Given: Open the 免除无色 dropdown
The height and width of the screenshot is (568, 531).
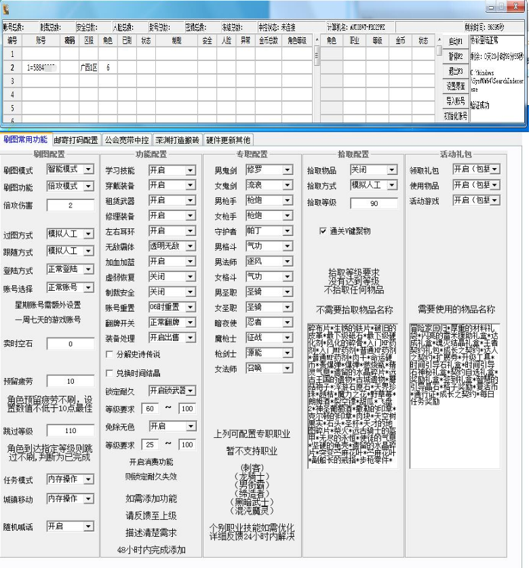Looking at the screenshot, I should coord(172,426).
